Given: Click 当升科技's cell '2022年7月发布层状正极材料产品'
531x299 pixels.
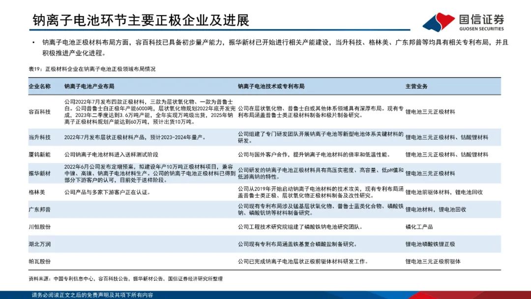Looking at the screenshot, I should [x=135, y=138].
